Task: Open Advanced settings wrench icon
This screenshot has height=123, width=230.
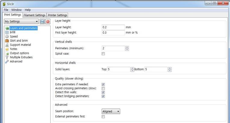Action: [x=7, y=61]
